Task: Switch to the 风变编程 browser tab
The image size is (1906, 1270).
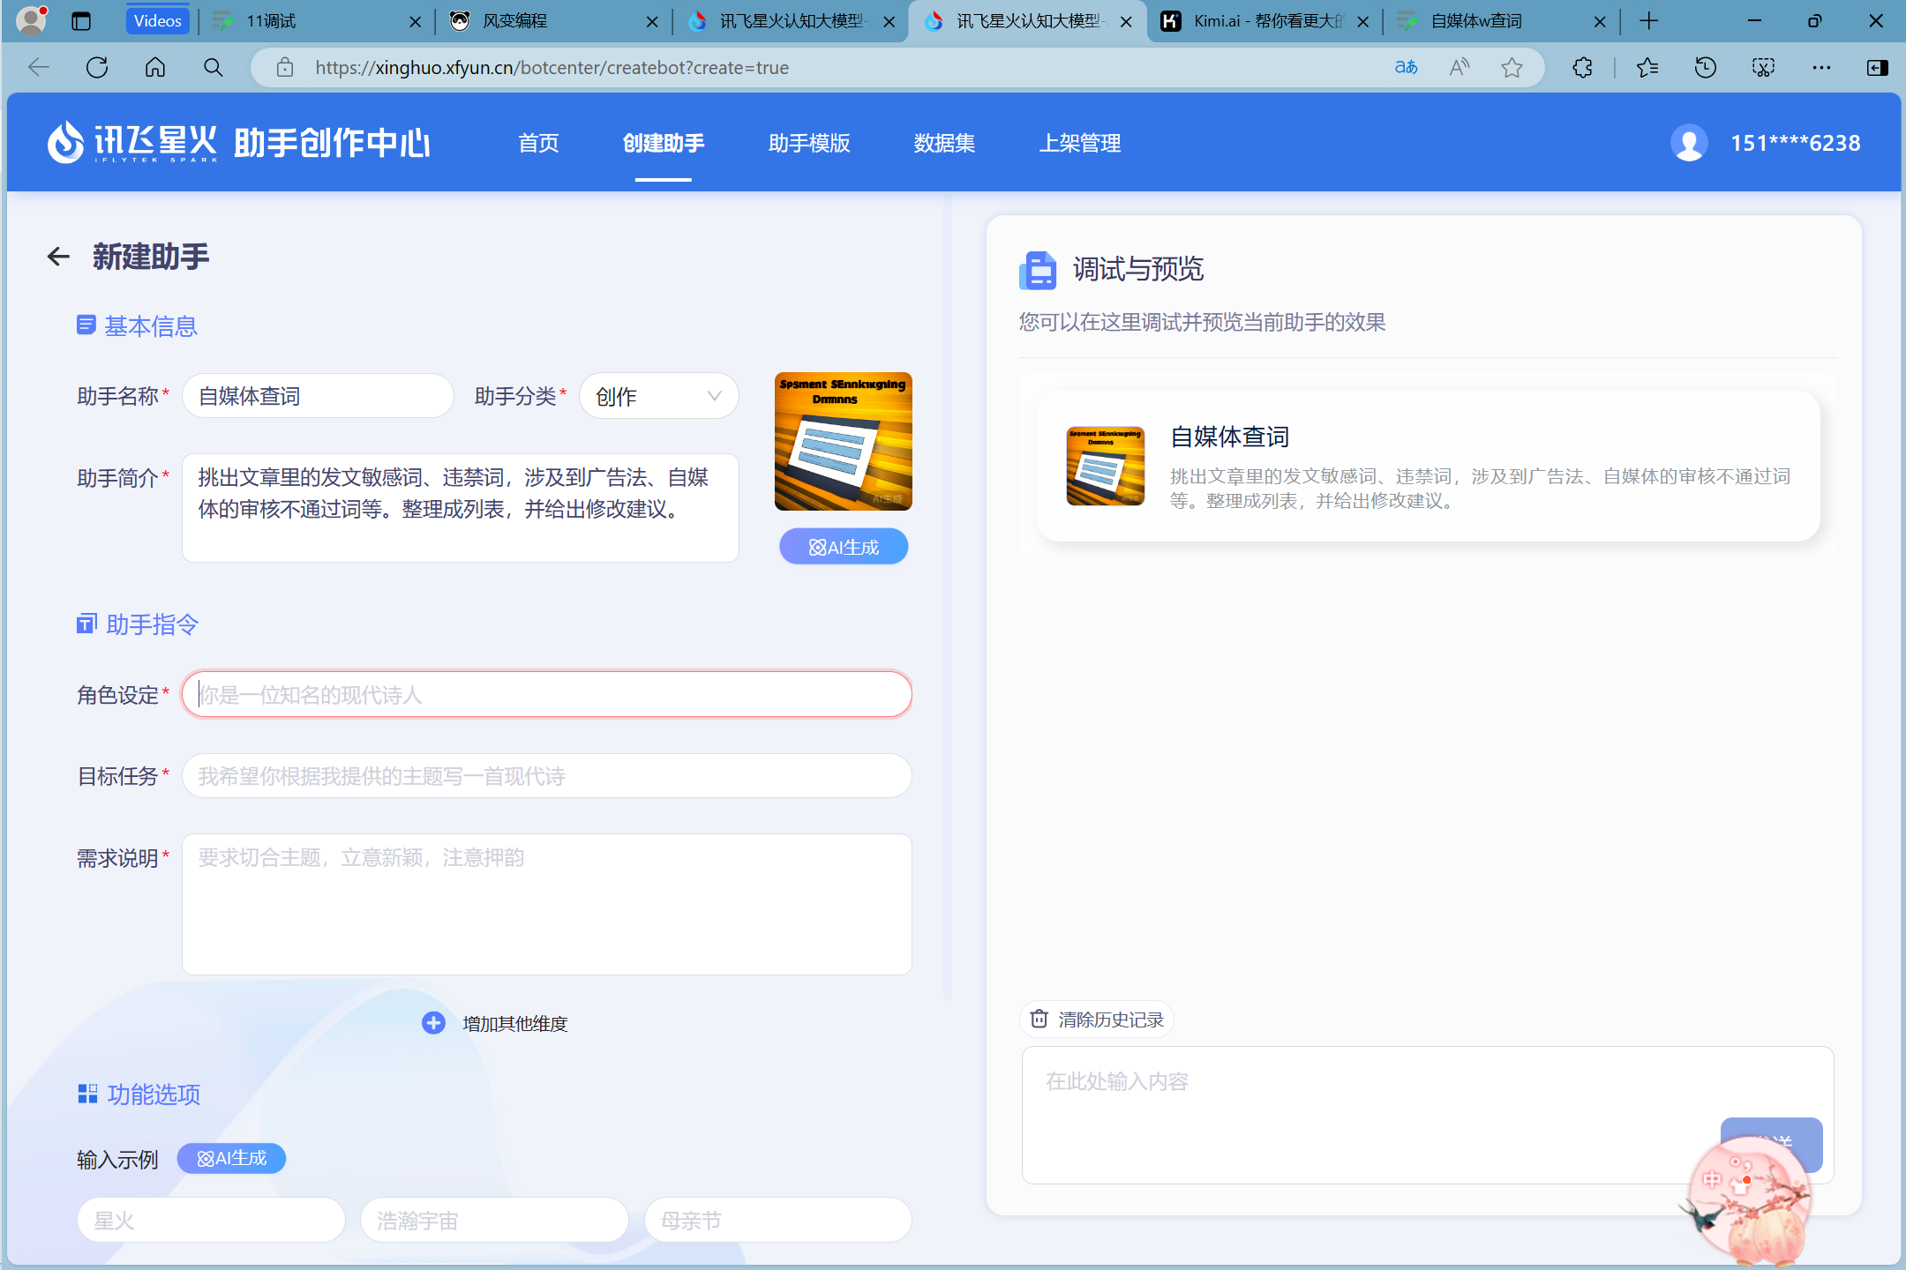Action: click(552, 21)
